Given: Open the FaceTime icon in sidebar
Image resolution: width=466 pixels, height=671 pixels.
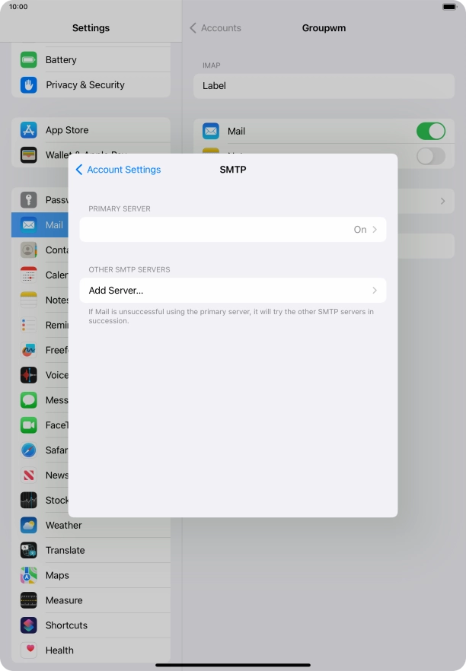Looking at the screenshot, I should [29, 425].
